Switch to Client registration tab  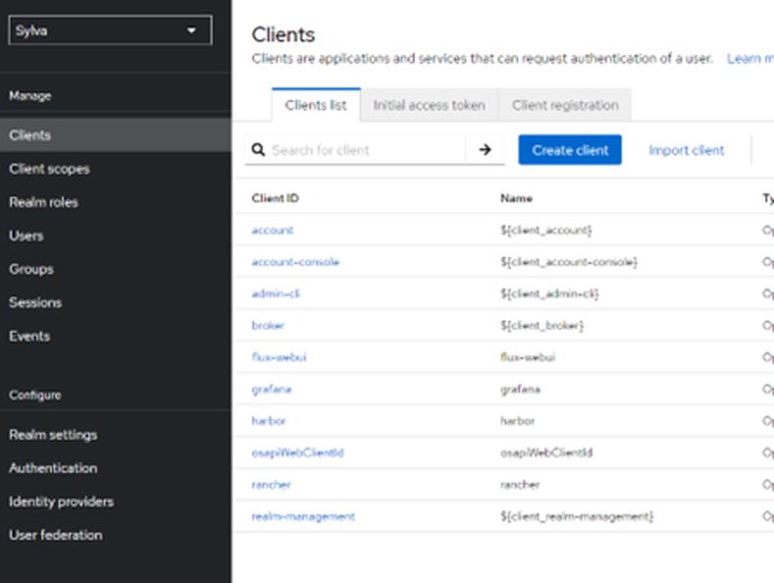[565, 105]
